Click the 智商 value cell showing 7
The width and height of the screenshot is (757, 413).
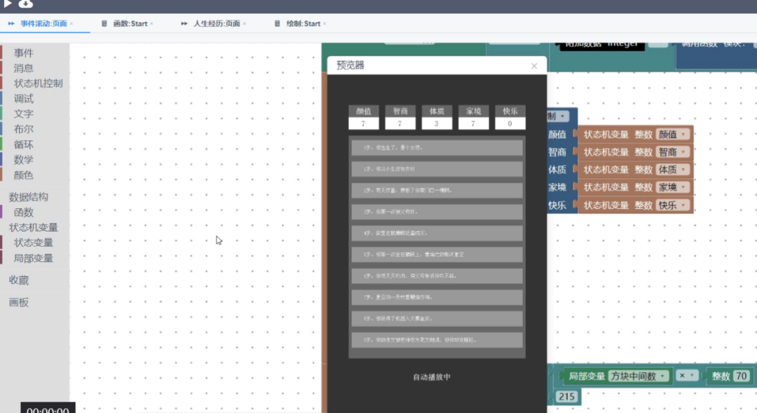click(400, 123)
